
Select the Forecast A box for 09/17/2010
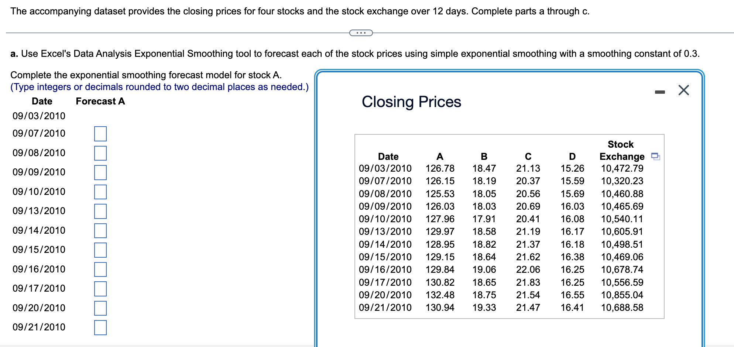tap(100, 289)
